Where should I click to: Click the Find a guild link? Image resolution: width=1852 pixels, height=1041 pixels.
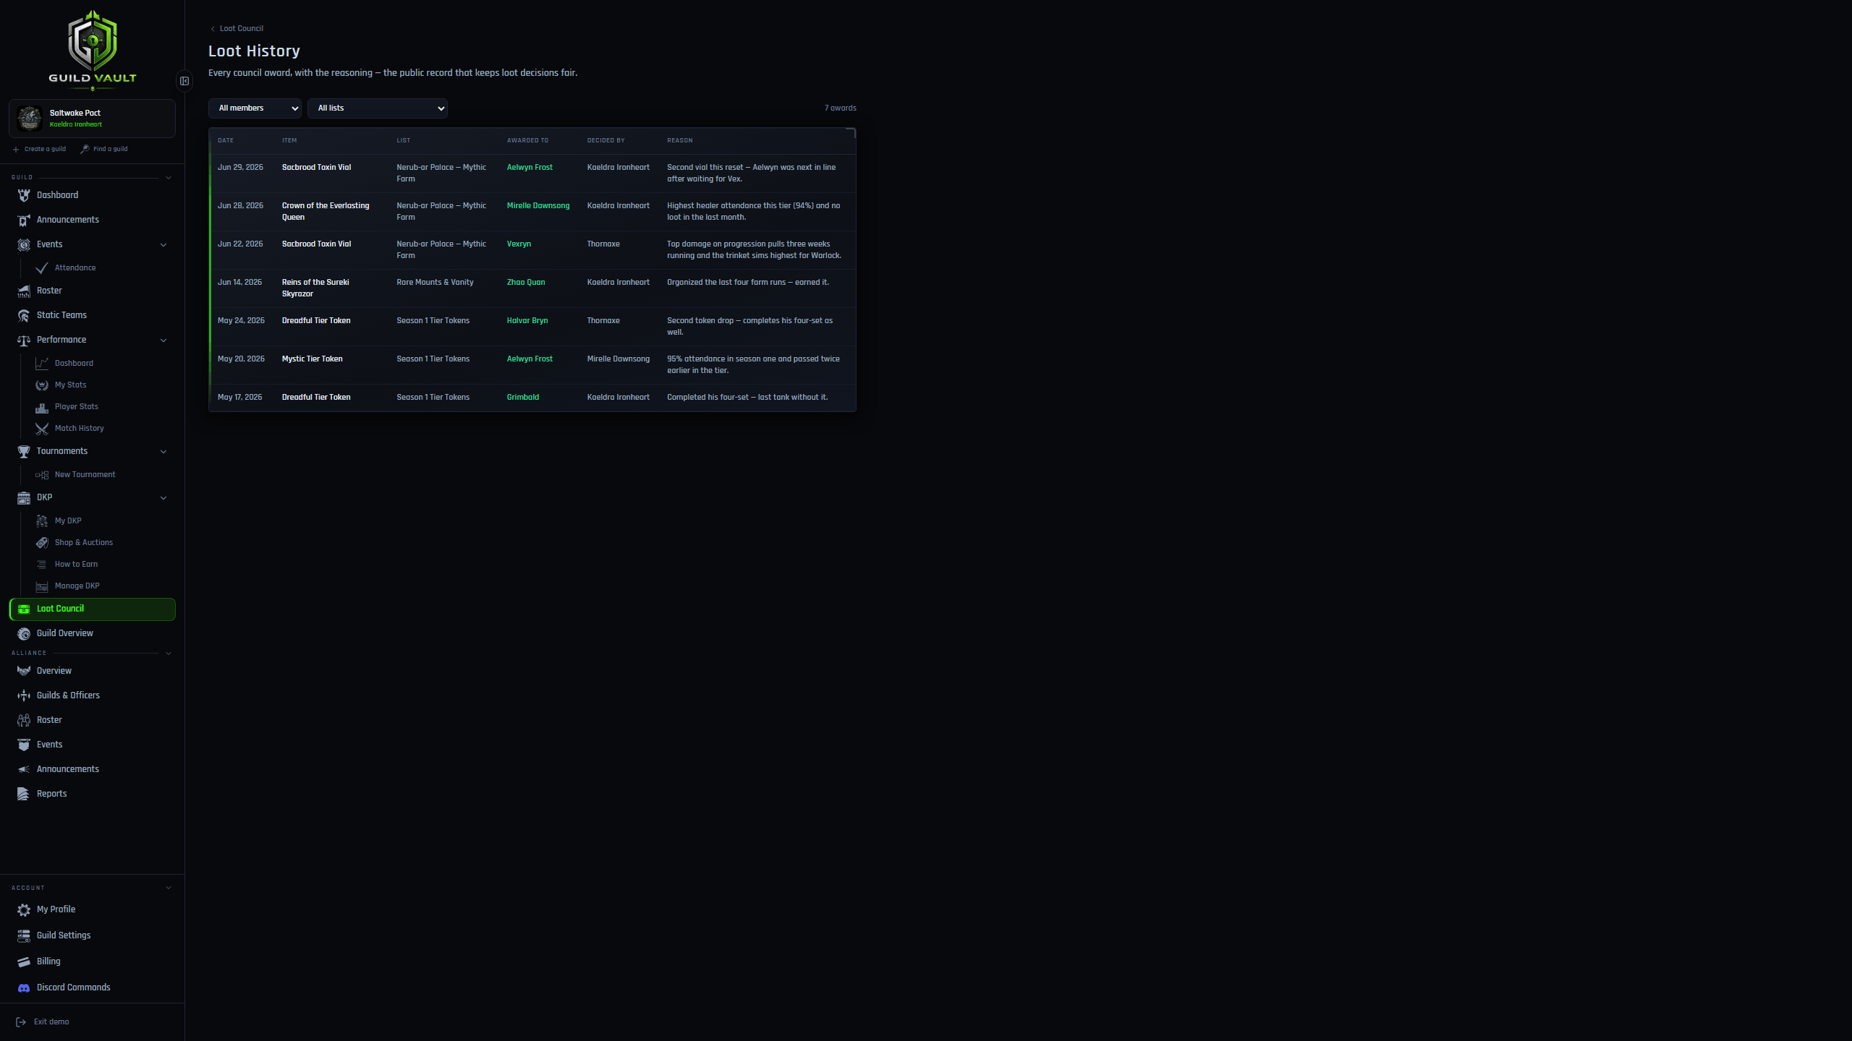point(104,149)
